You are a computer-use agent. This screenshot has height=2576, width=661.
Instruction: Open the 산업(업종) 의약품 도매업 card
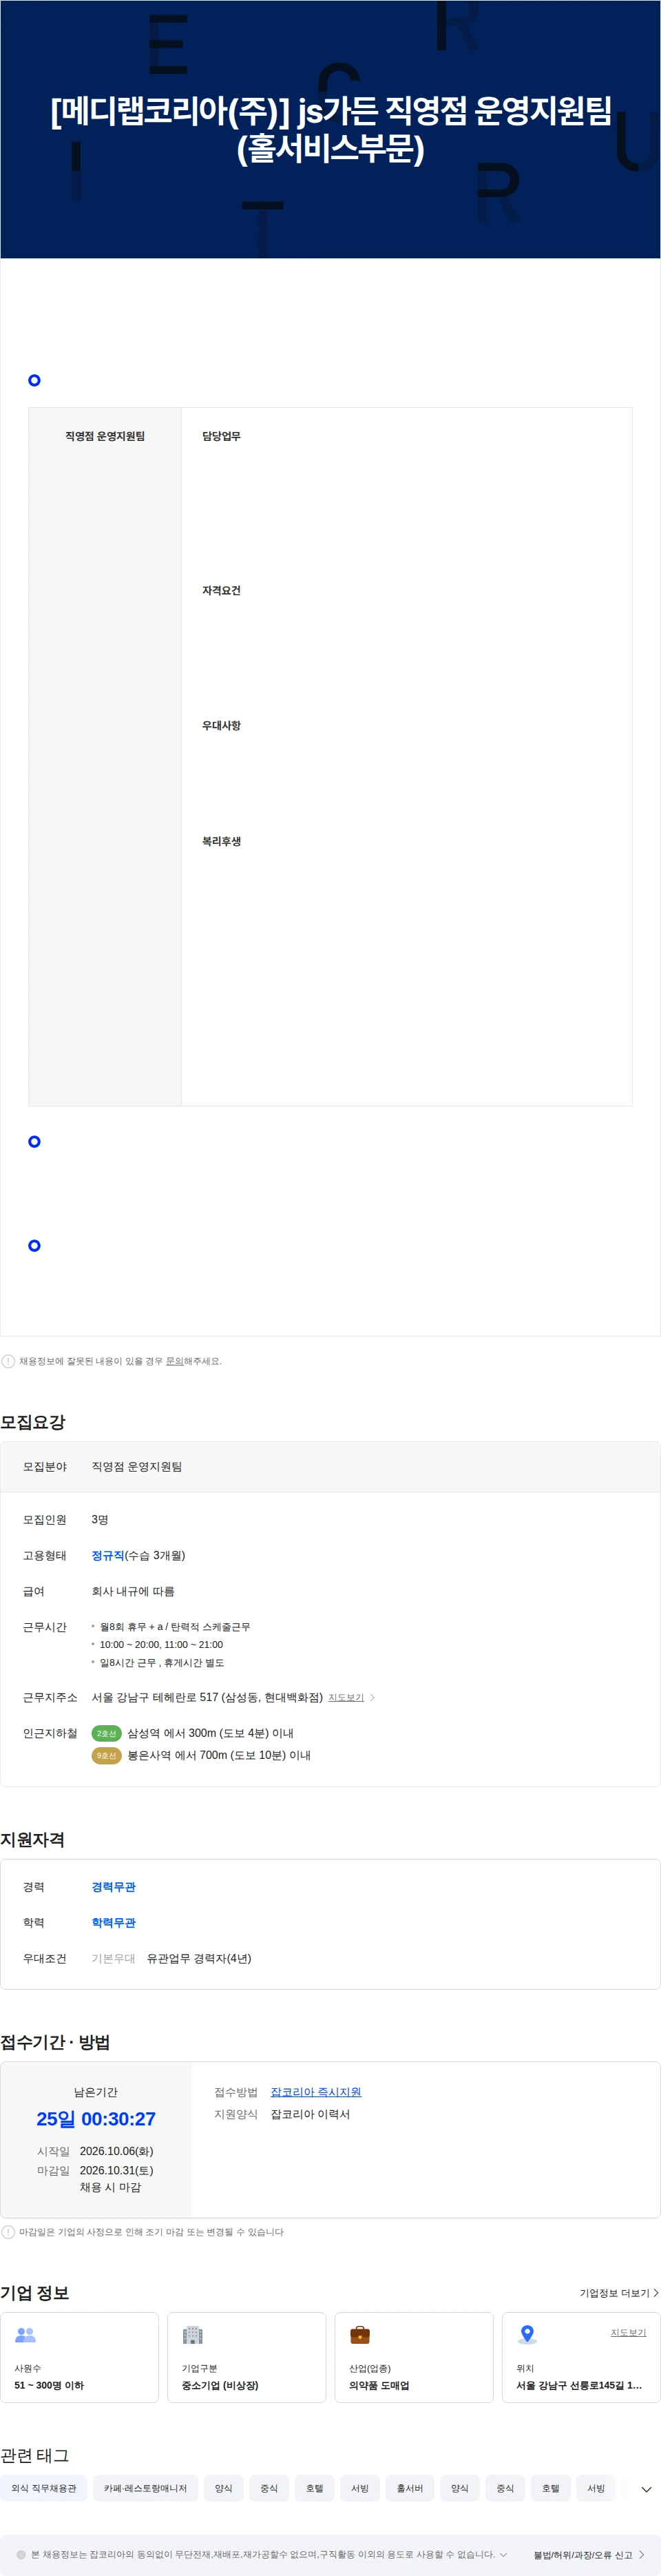coord(414,2357)
